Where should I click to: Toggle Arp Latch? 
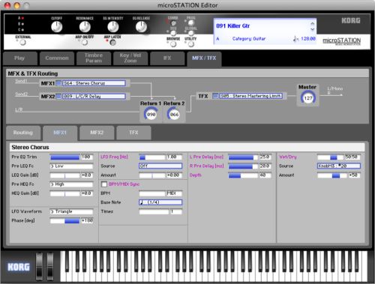[x=113, y=43]
